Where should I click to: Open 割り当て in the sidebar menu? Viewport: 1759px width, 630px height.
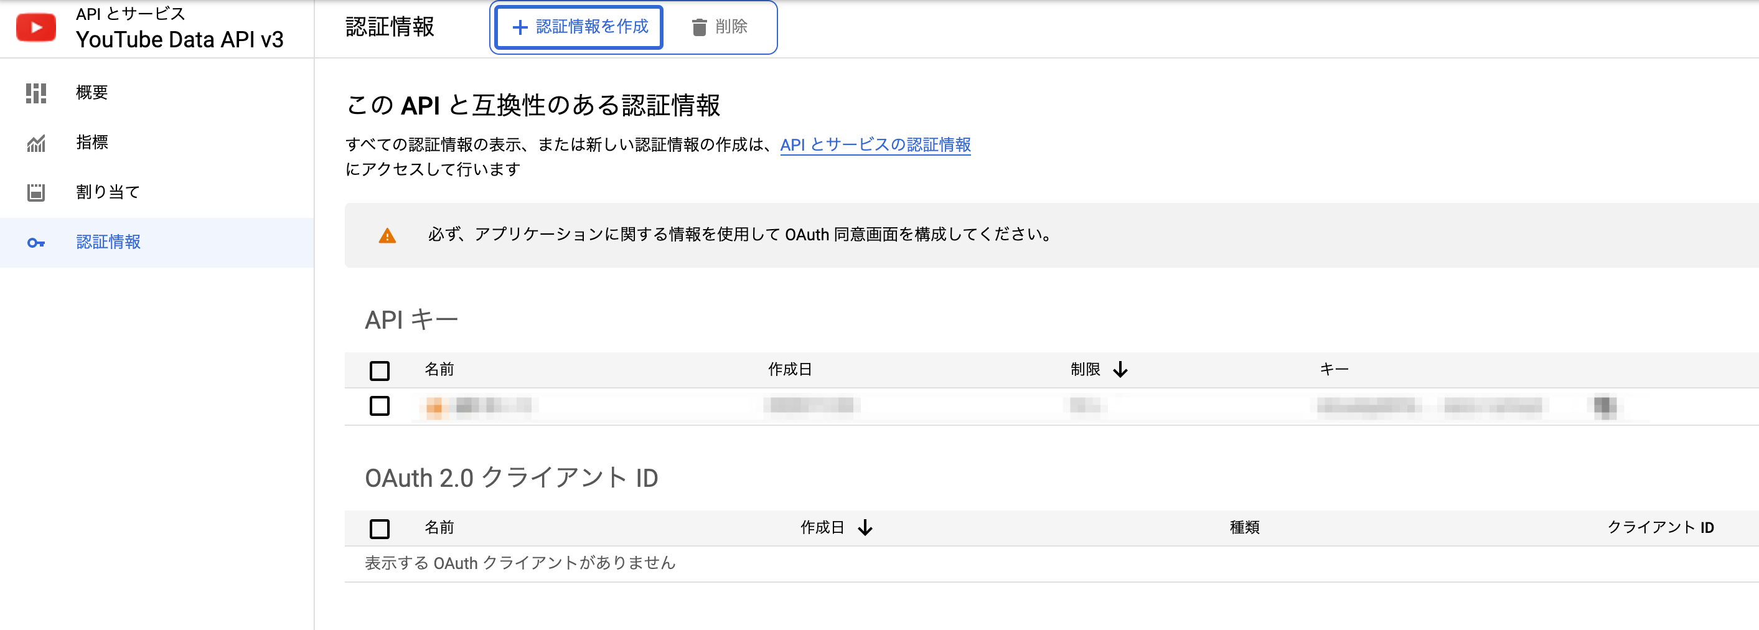(x=108, y=193)
